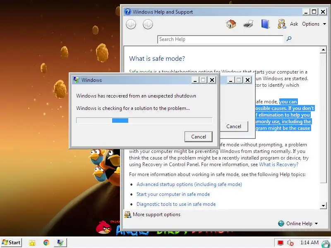Click the 'What is safe mode?' heading

(x=157, y=58)
